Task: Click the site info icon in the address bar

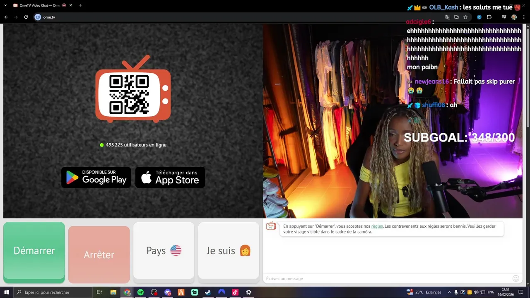Action: point(38,17)
